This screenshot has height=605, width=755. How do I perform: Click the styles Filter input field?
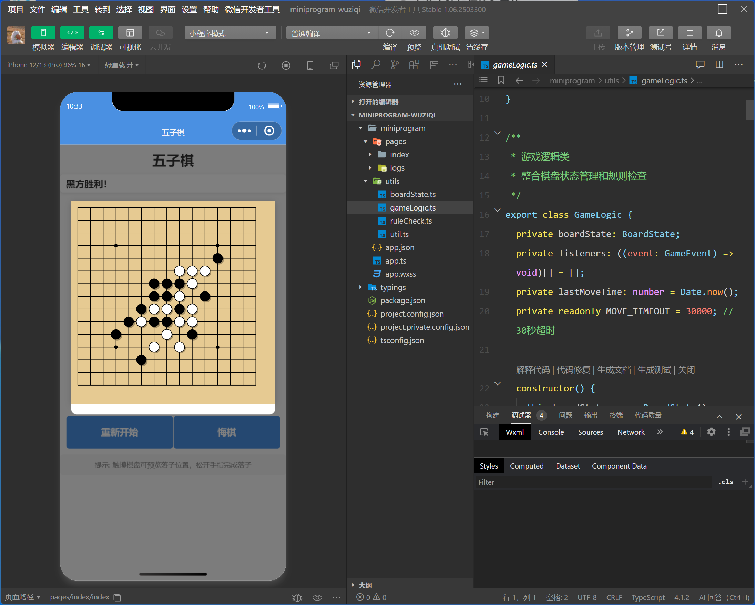[x=592, y=482]
